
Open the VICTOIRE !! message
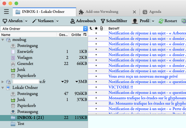click(121, 87)
